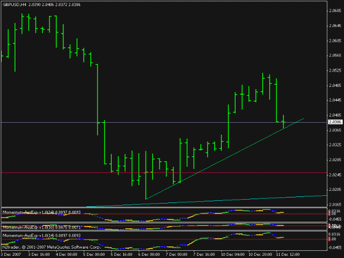
Task: Click the 2.0405 price axis label
Action: pos(335,115)
